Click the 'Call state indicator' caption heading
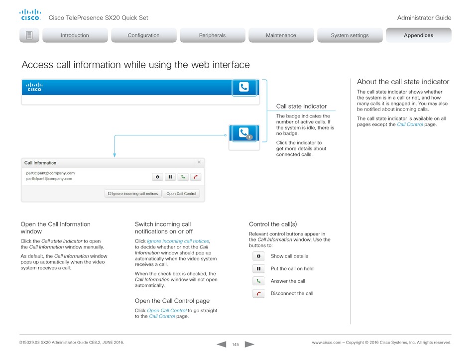Image resolution: width=473 pixels, height=354 pixels. (301, 106)
